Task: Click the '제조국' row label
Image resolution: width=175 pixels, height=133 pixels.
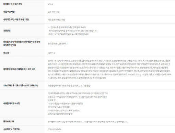Action: coord(6,53)
